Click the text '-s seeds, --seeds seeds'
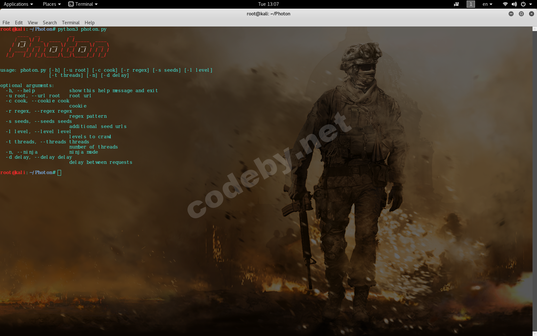Image resolution: width=537 pixels, height=336 pixels. coord(39,121)
